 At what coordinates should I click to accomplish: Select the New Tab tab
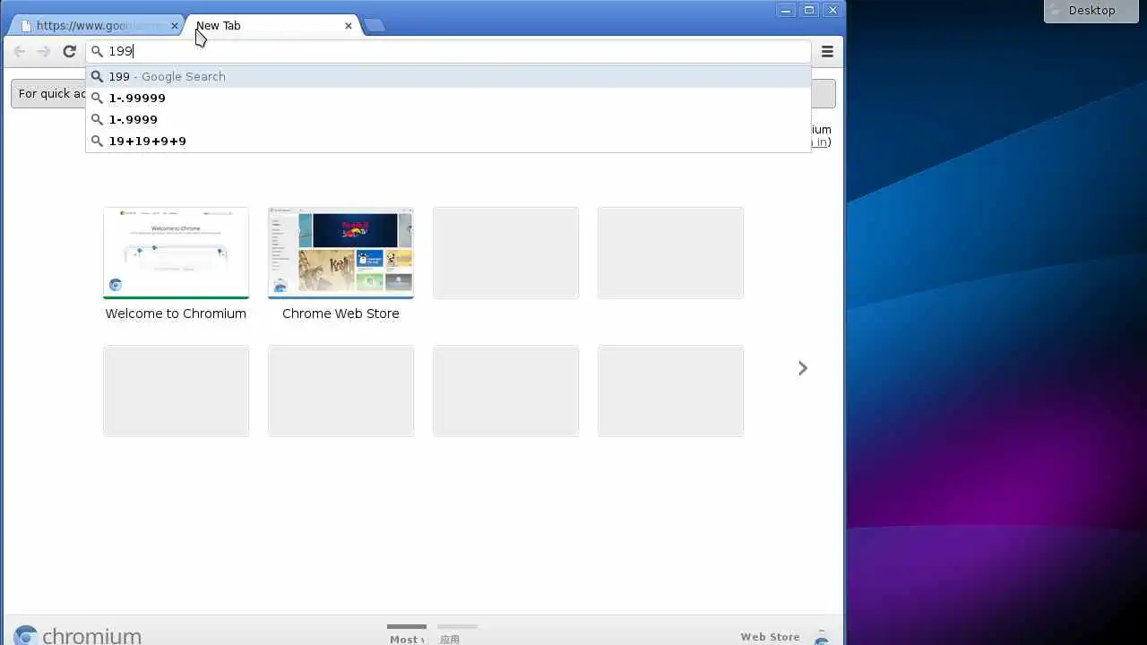click(273, 25)
